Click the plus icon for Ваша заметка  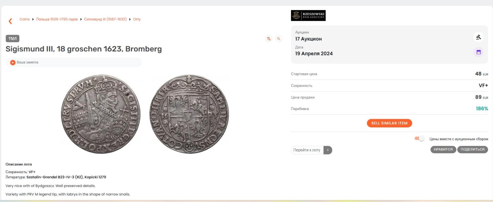(x=13, y=62)
